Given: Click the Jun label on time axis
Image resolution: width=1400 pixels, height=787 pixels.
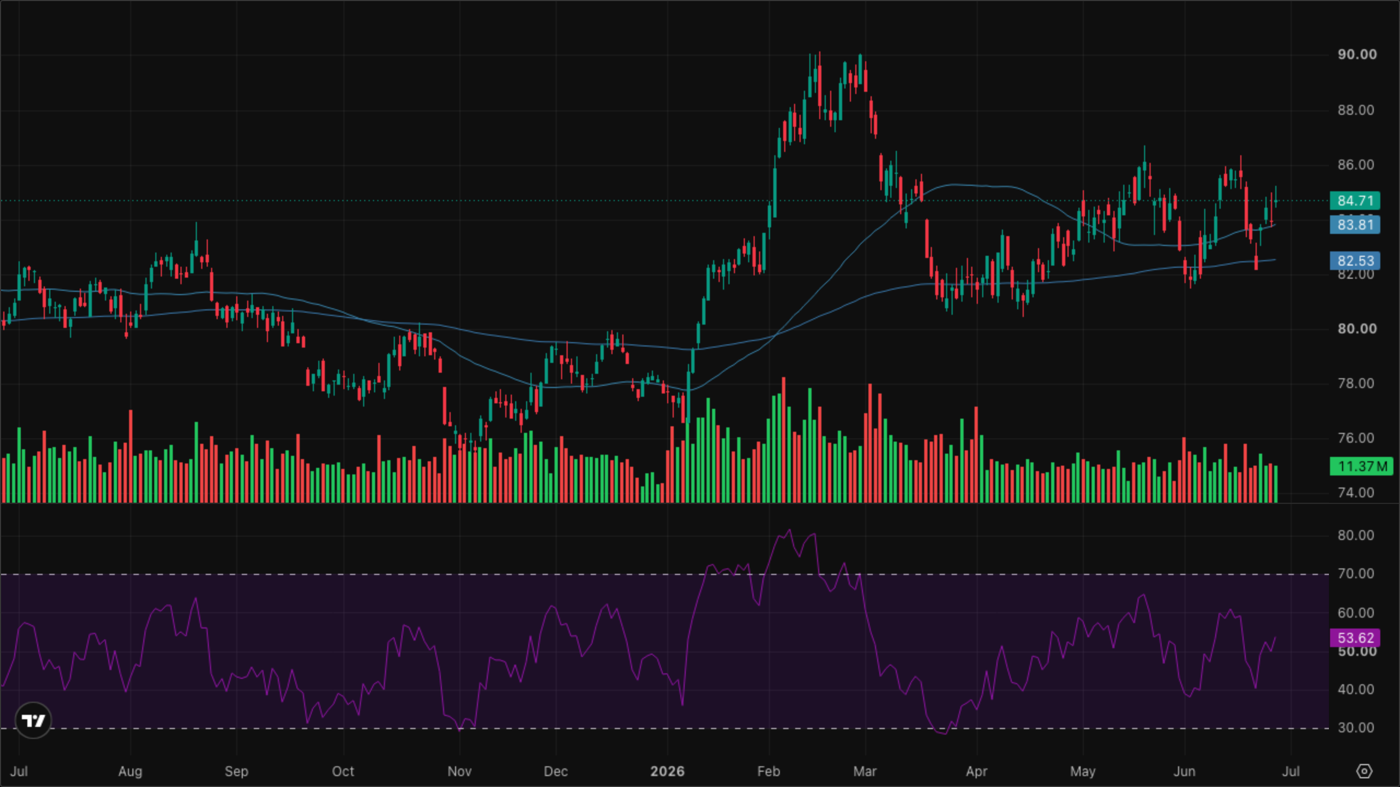Looking at the screenshot, I should click(x=1184, y=771).
